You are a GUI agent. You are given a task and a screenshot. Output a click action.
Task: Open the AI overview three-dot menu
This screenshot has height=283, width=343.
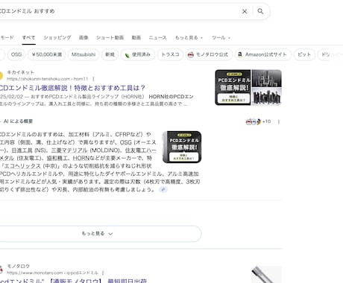click(x=279, y=121)
